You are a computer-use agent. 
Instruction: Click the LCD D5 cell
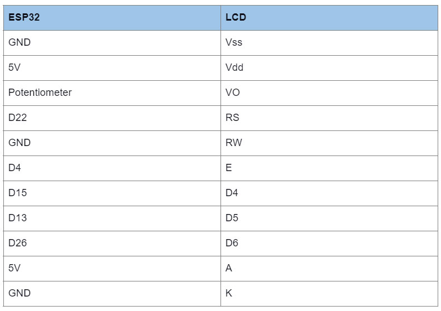(329, 218)
